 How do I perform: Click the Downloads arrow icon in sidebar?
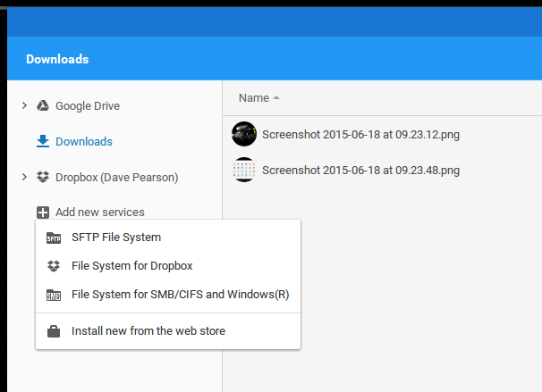(43, 141)
